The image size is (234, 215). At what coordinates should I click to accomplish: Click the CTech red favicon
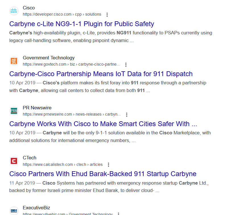point(14,161)
